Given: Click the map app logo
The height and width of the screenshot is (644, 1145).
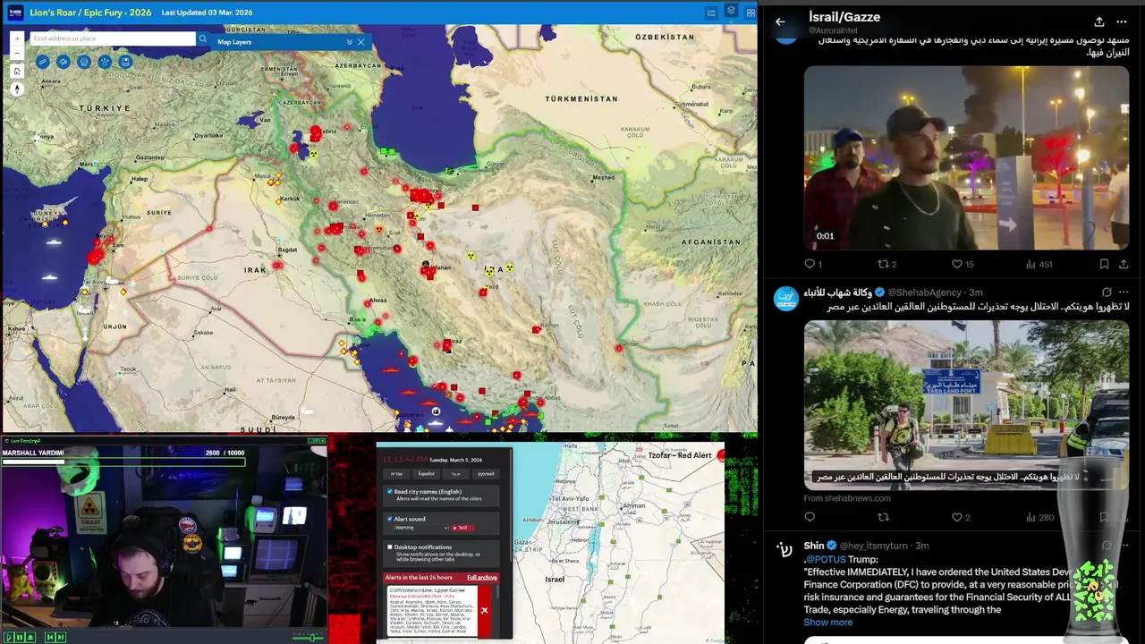Looking at the screenshot, I should [x=15, y=13].
